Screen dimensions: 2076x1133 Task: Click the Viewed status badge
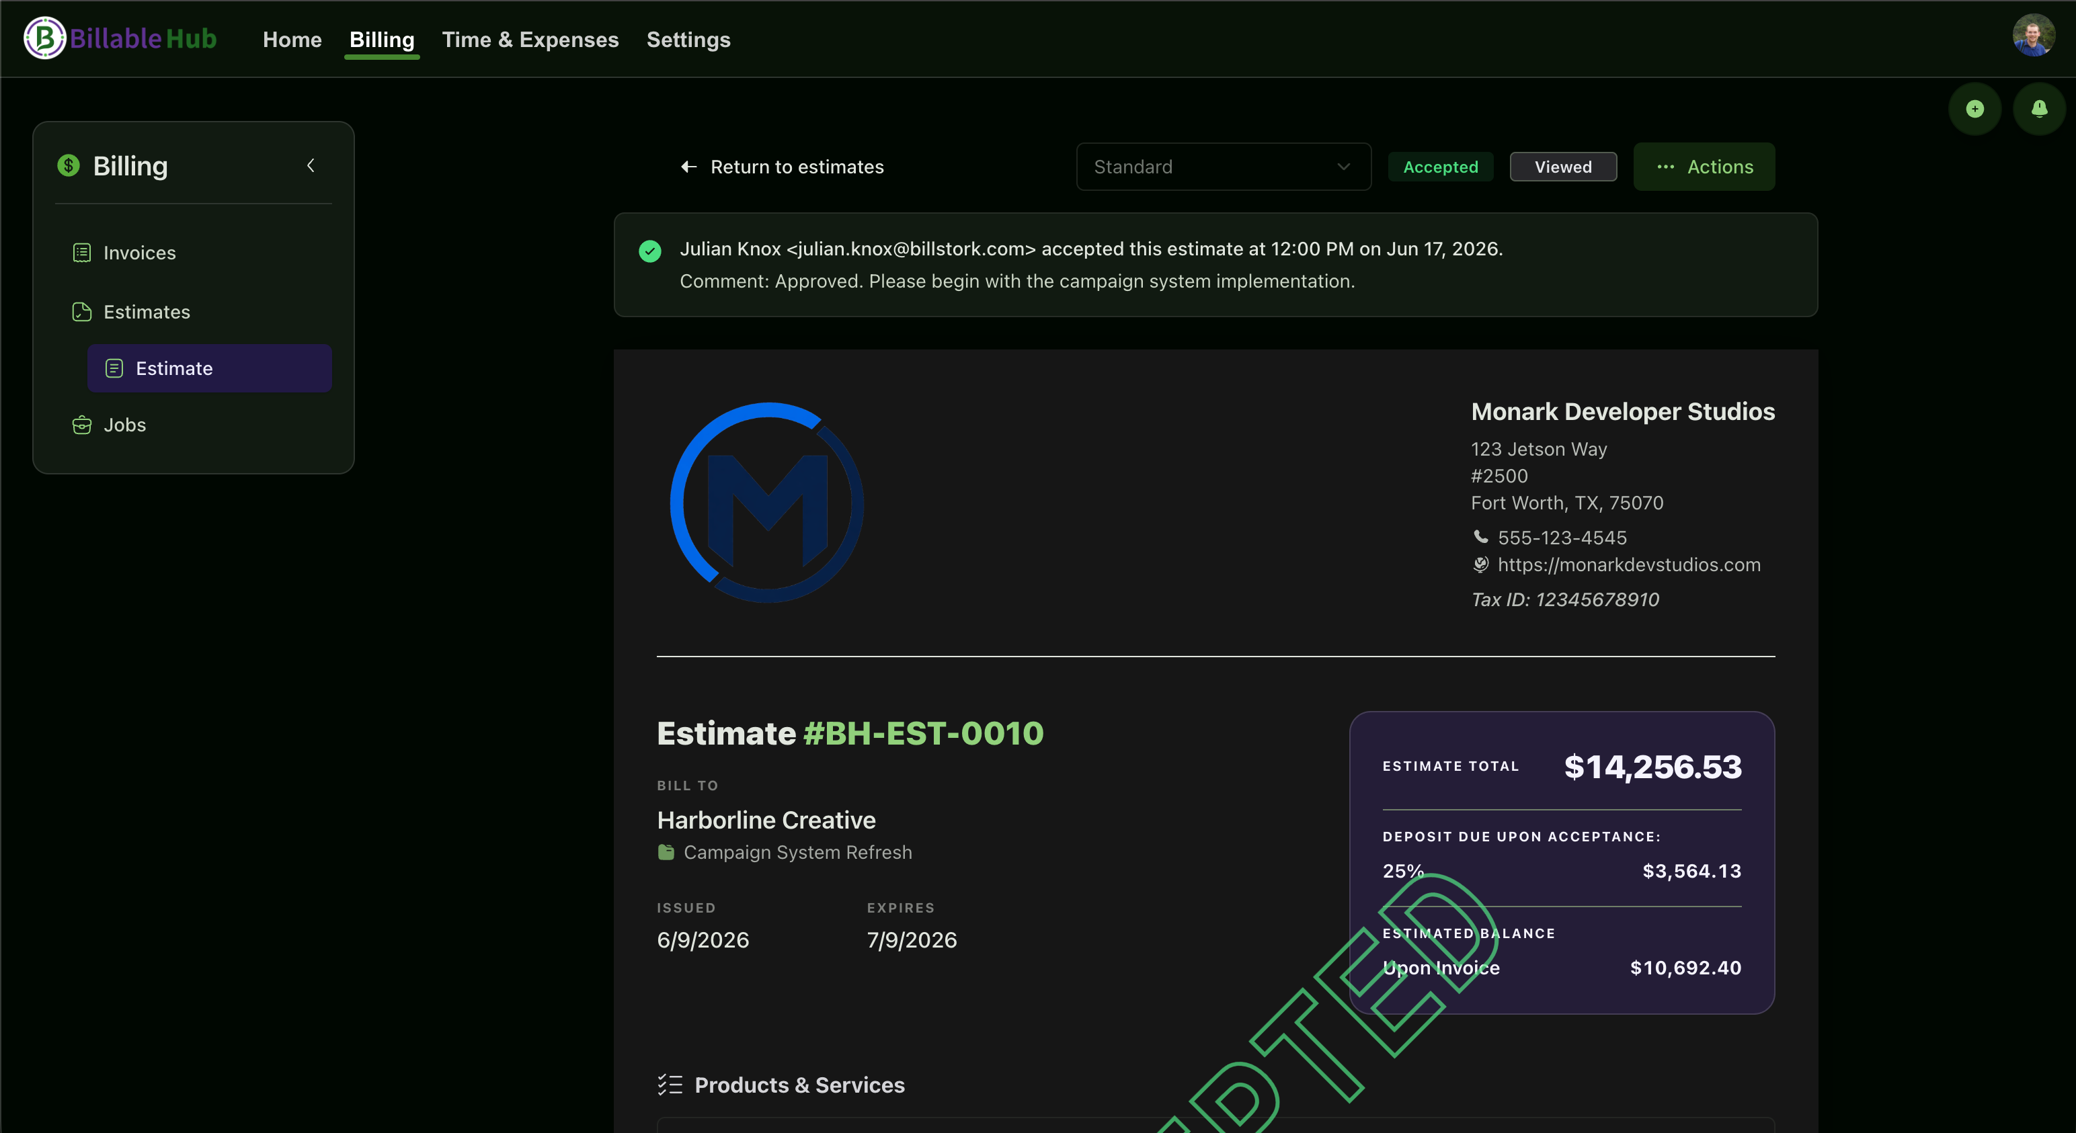click(x=1562, y=167)
